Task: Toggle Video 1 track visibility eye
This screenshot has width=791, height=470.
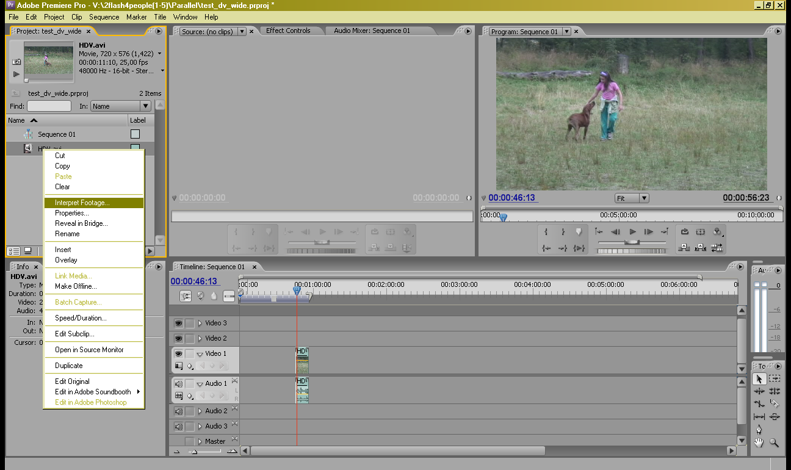Action: [x=179, y=353]
